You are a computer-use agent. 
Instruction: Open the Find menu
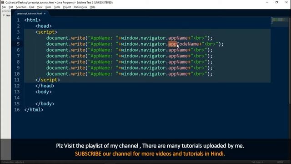[x=31, y=7]
